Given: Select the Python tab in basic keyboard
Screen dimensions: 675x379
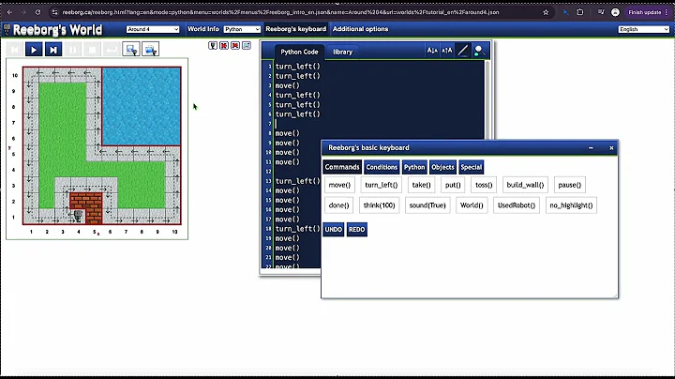Looking at the screenshot, I should [x=414, y=167].
